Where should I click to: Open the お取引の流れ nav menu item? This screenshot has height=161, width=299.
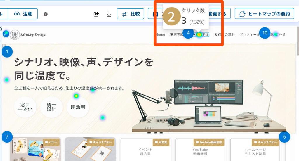click(224, 34)
